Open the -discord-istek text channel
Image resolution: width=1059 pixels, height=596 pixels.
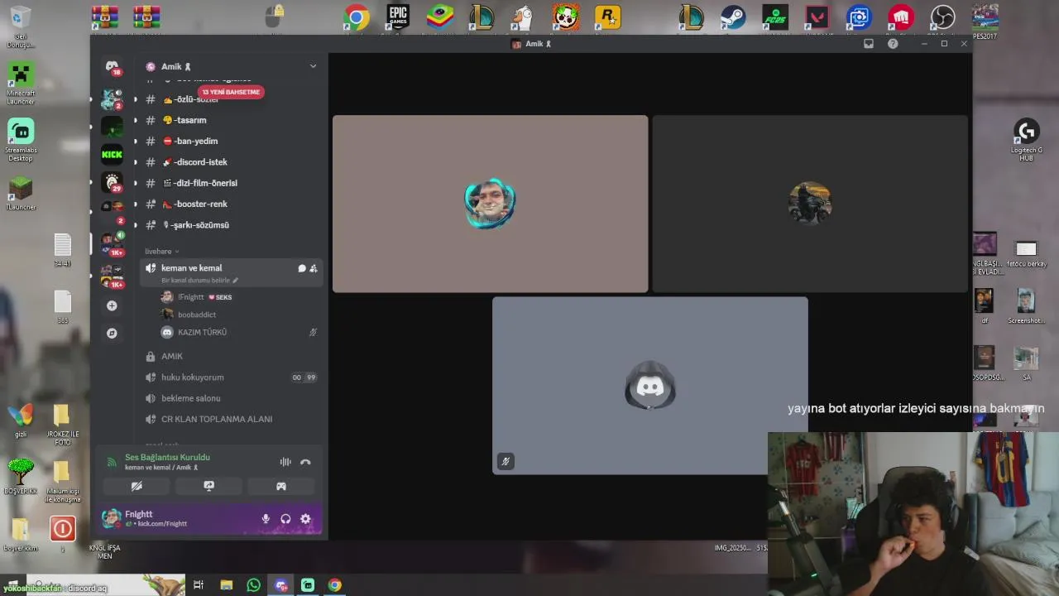click(231, 162)
